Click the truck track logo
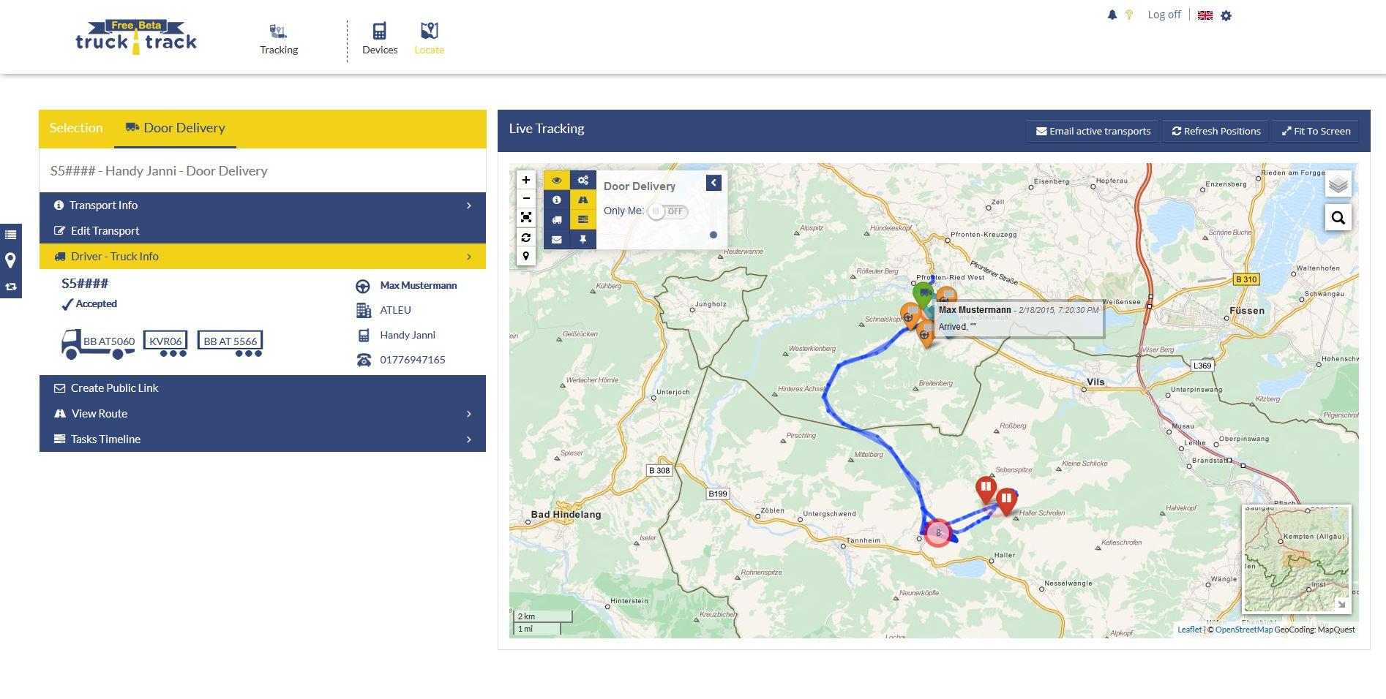The height and width of the screenshot is (699, 1386). tap(136, 37)
